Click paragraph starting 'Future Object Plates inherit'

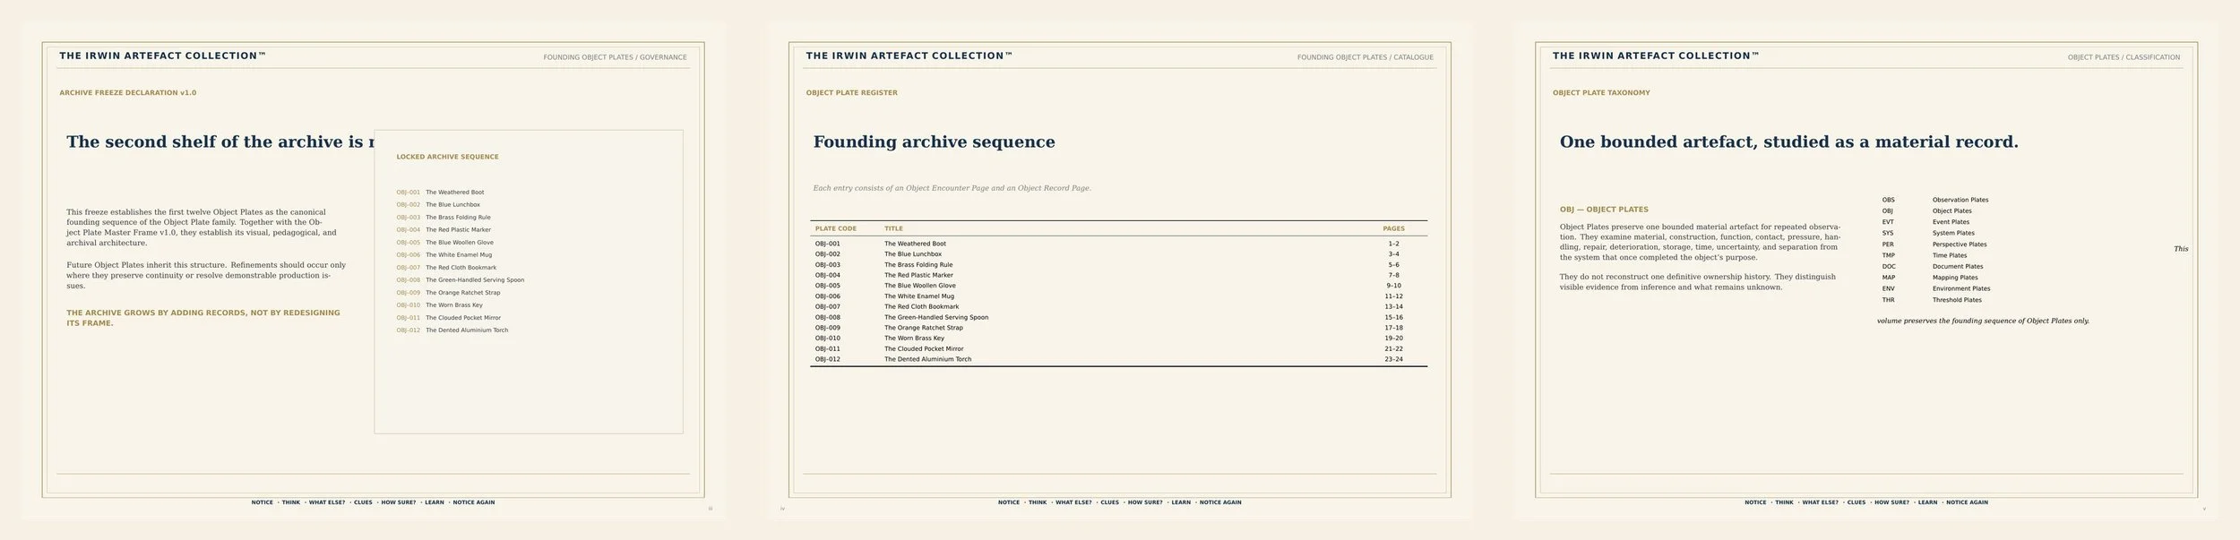(206, 276)
